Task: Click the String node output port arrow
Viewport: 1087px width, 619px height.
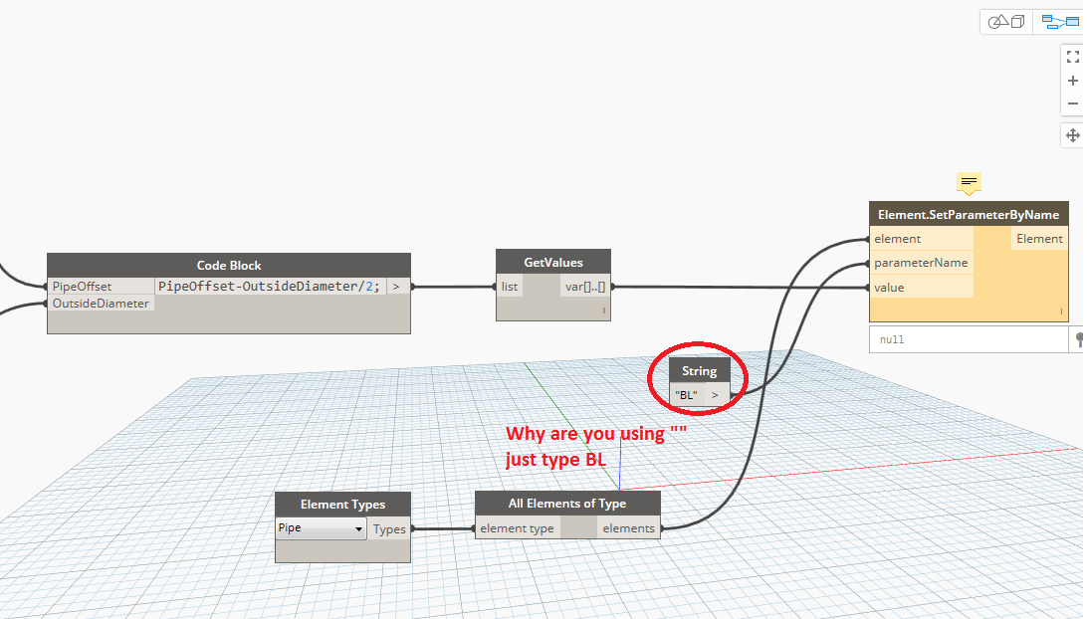Action: pyautogui.click(x=716, y=394)
